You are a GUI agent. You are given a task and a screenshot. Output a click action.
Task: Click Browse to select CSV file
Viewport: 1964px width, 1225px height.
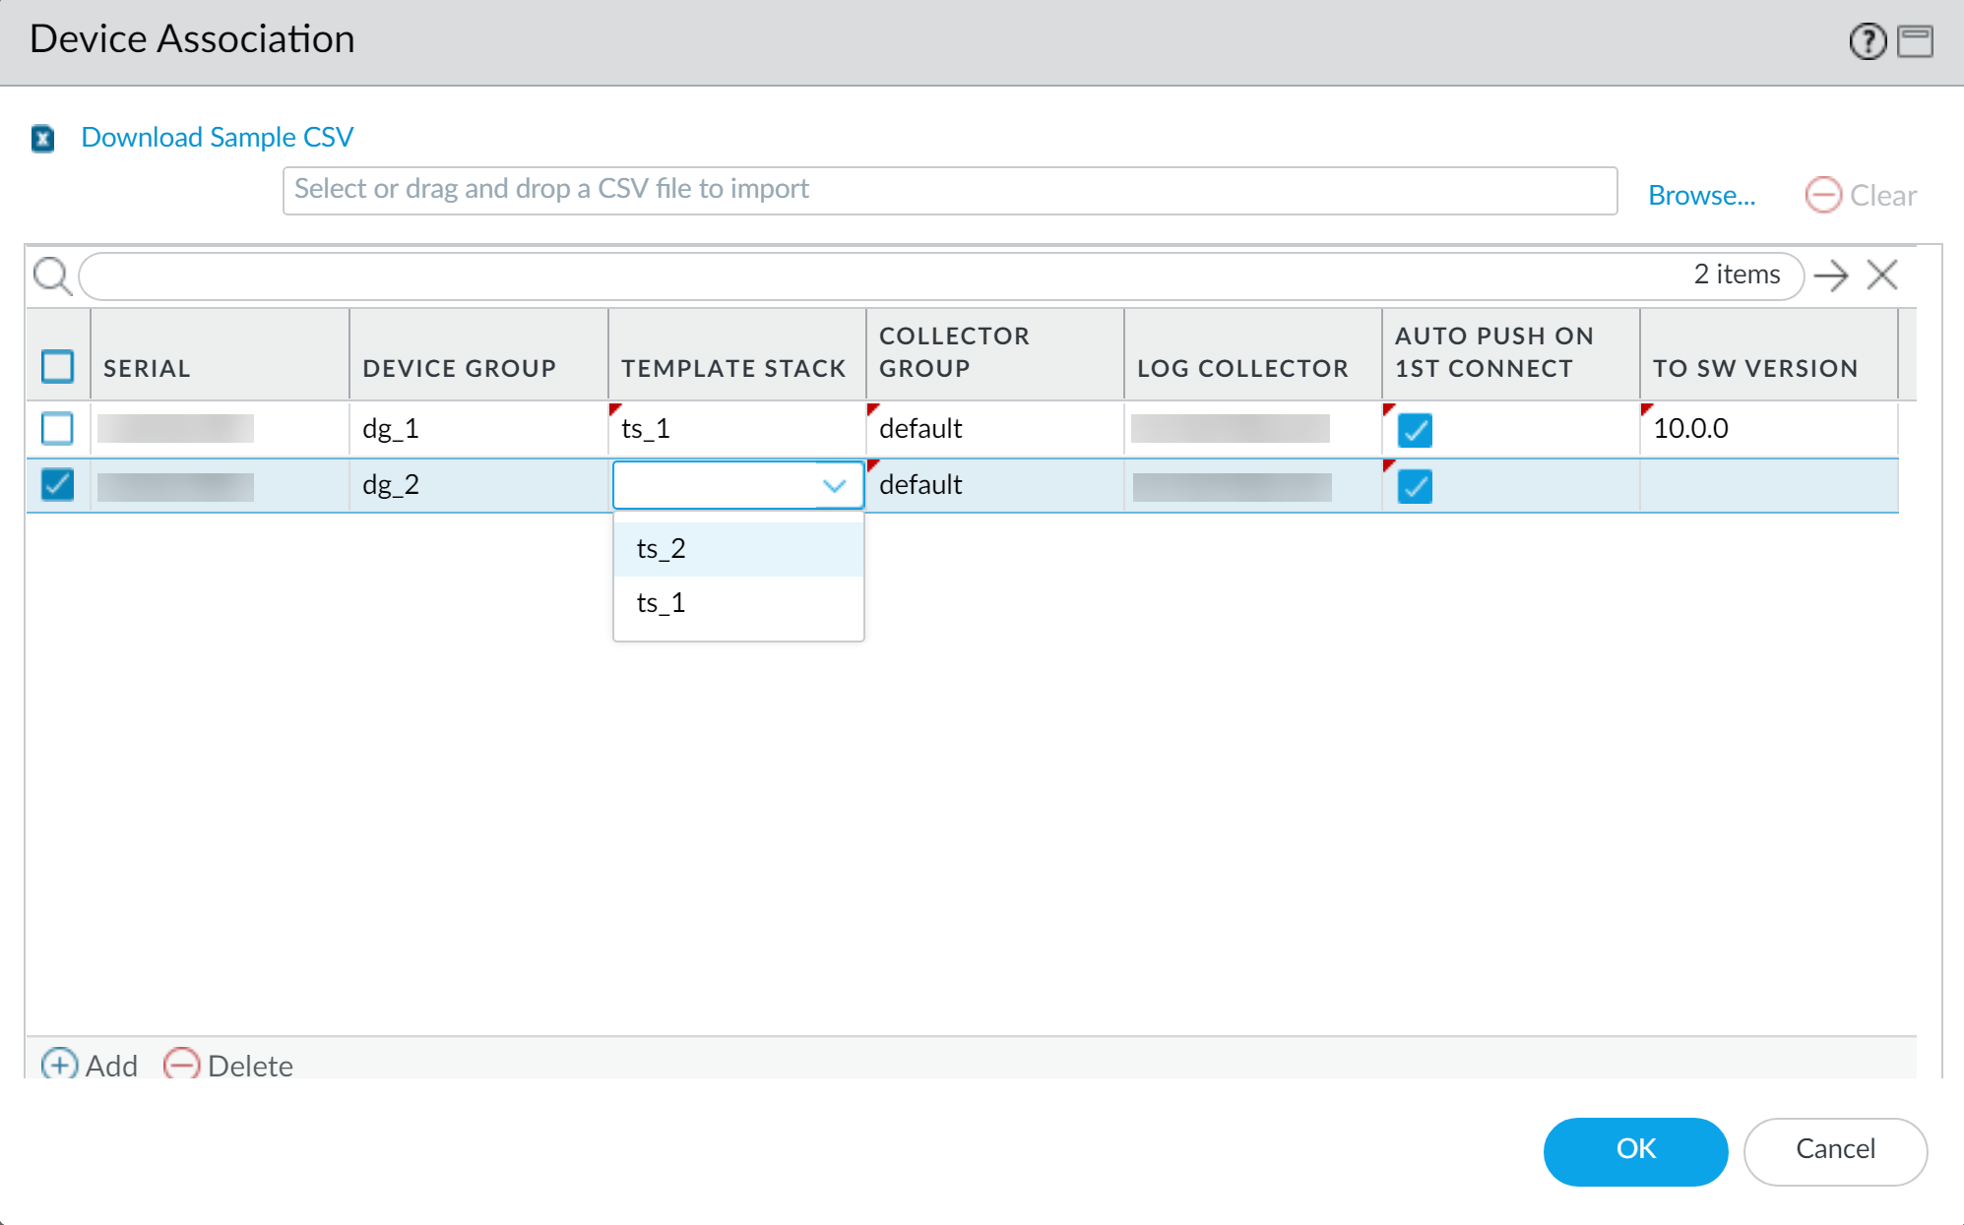1701,195
